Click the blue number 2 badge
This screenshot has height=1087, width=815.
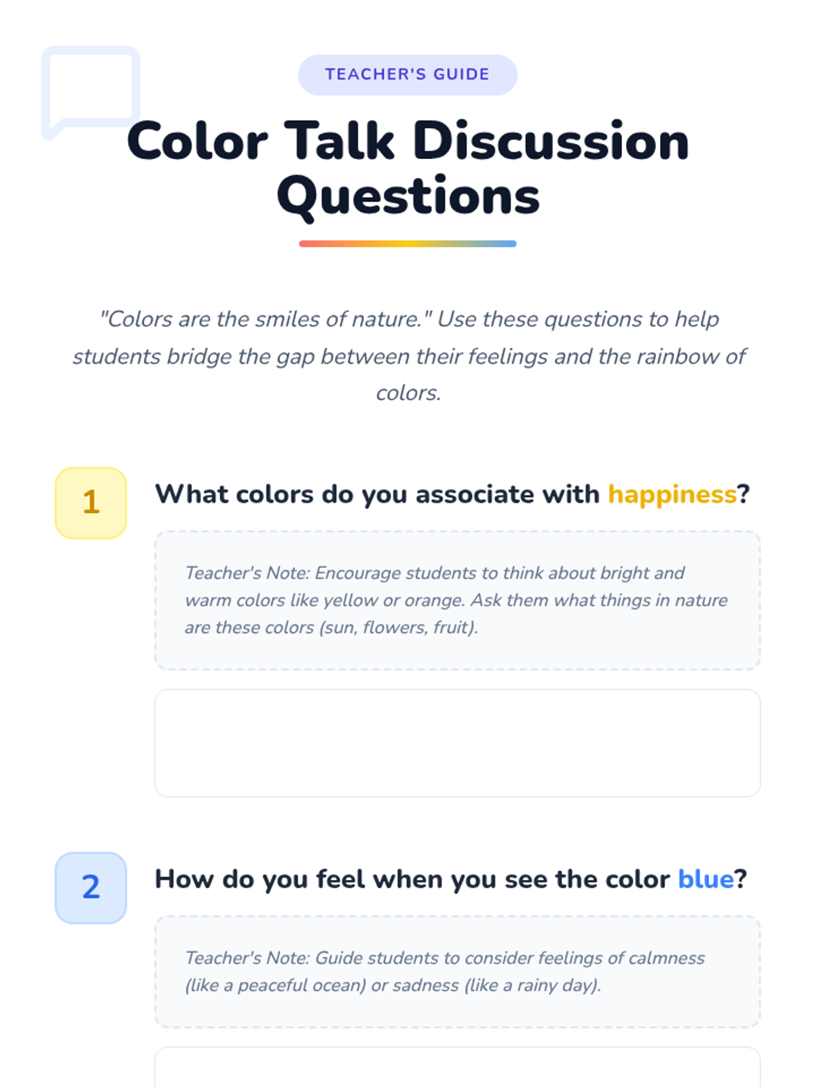coord(90,887)
